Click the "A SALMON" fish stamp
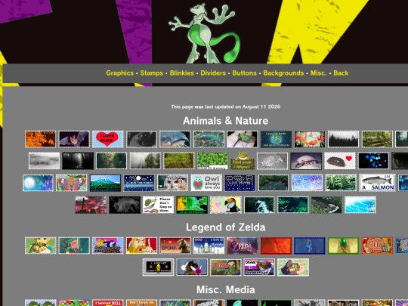The image size is (408, 306). click(x=377, y=183)
